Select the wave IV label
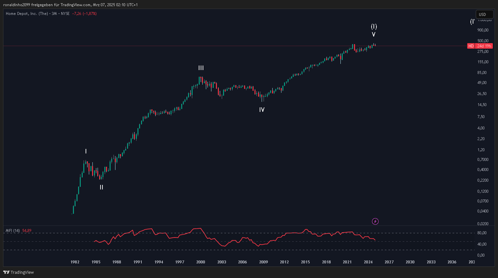 (262, 110)
